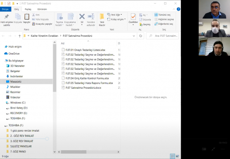Image resolution: width=230 pixels, height=159 pixels.
Task: Click the Düzenle edit command
Action: click(x=145, y=19)
